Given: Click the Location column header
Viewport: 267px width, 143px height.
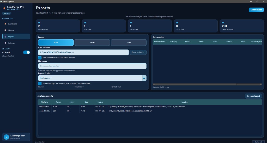Looking at the screenshot, I should coord(184,102).
